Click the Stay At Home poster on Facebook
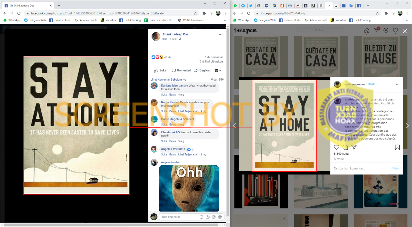The image size is (412, 227). click(76, 125)
